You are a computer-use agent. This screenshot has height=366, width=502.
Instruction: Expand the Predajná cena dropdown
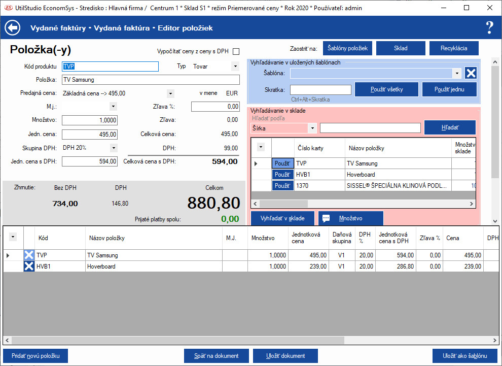click(x=170, y=93)
